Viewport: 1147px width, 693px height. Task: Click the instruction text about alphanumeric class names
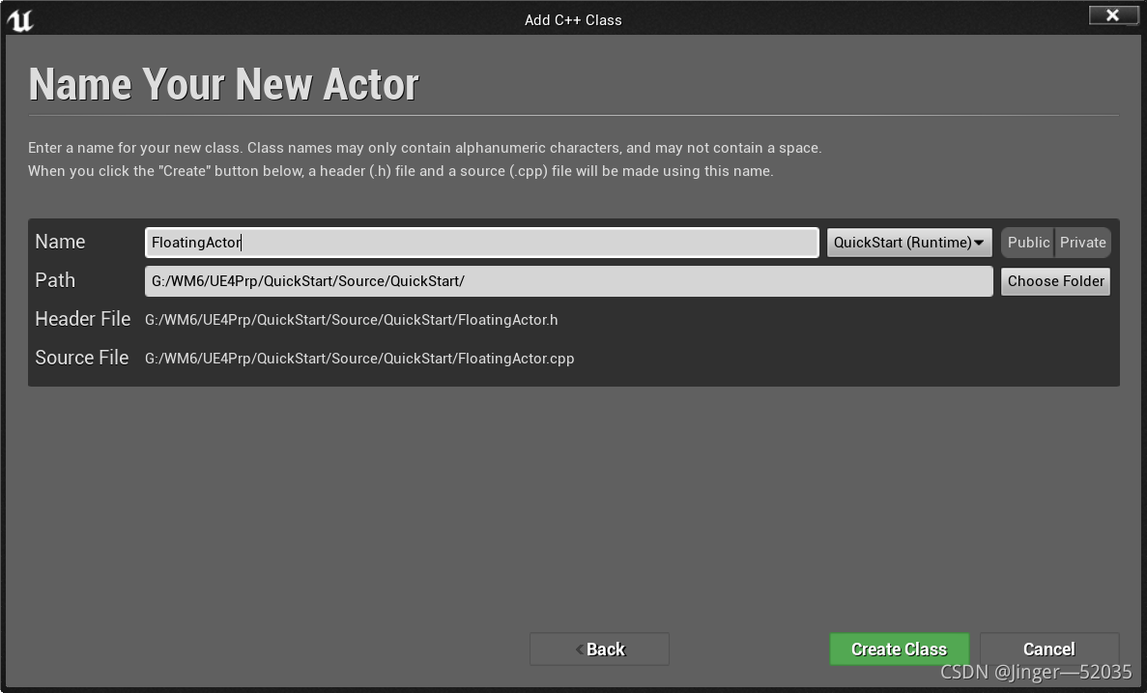coord(424,148)
